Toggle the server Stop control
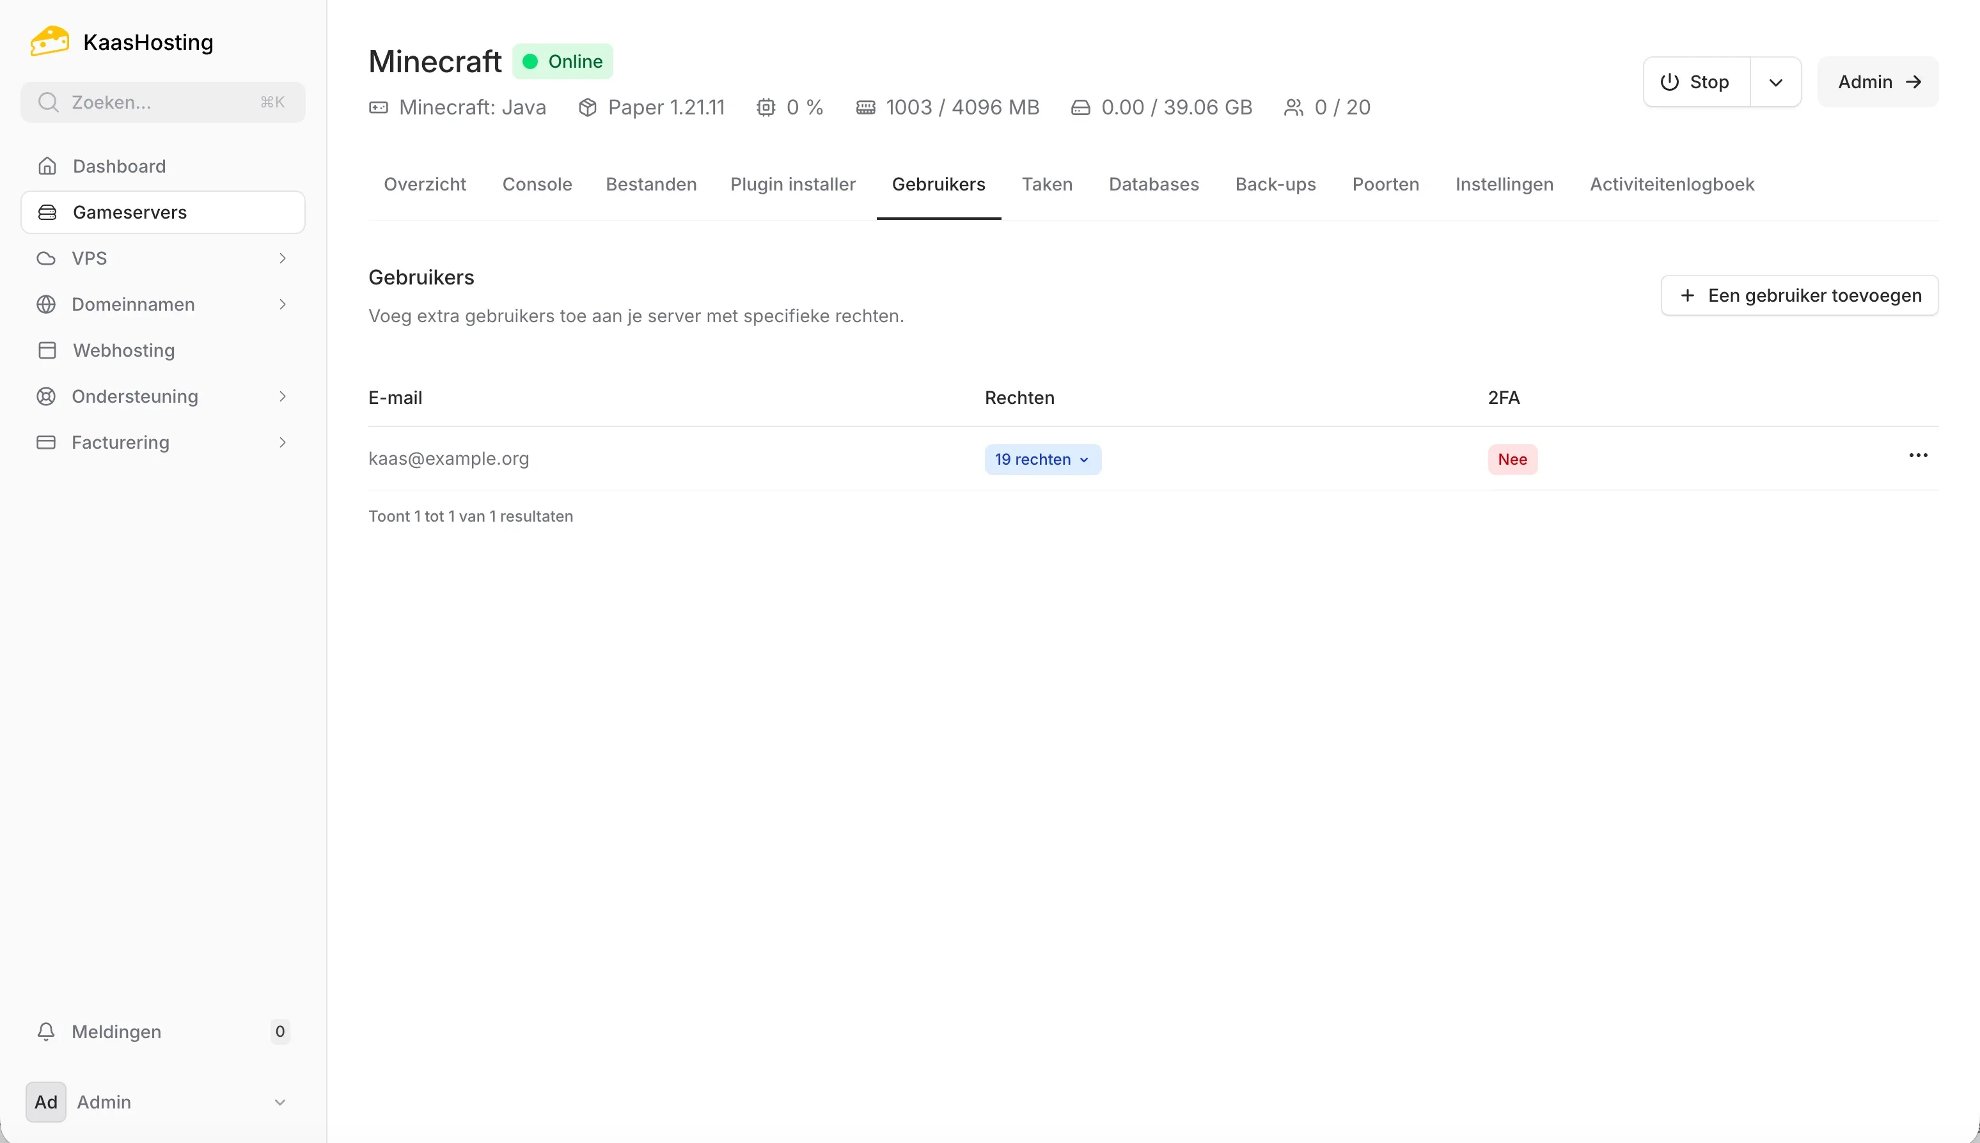 coord(1695,82)
